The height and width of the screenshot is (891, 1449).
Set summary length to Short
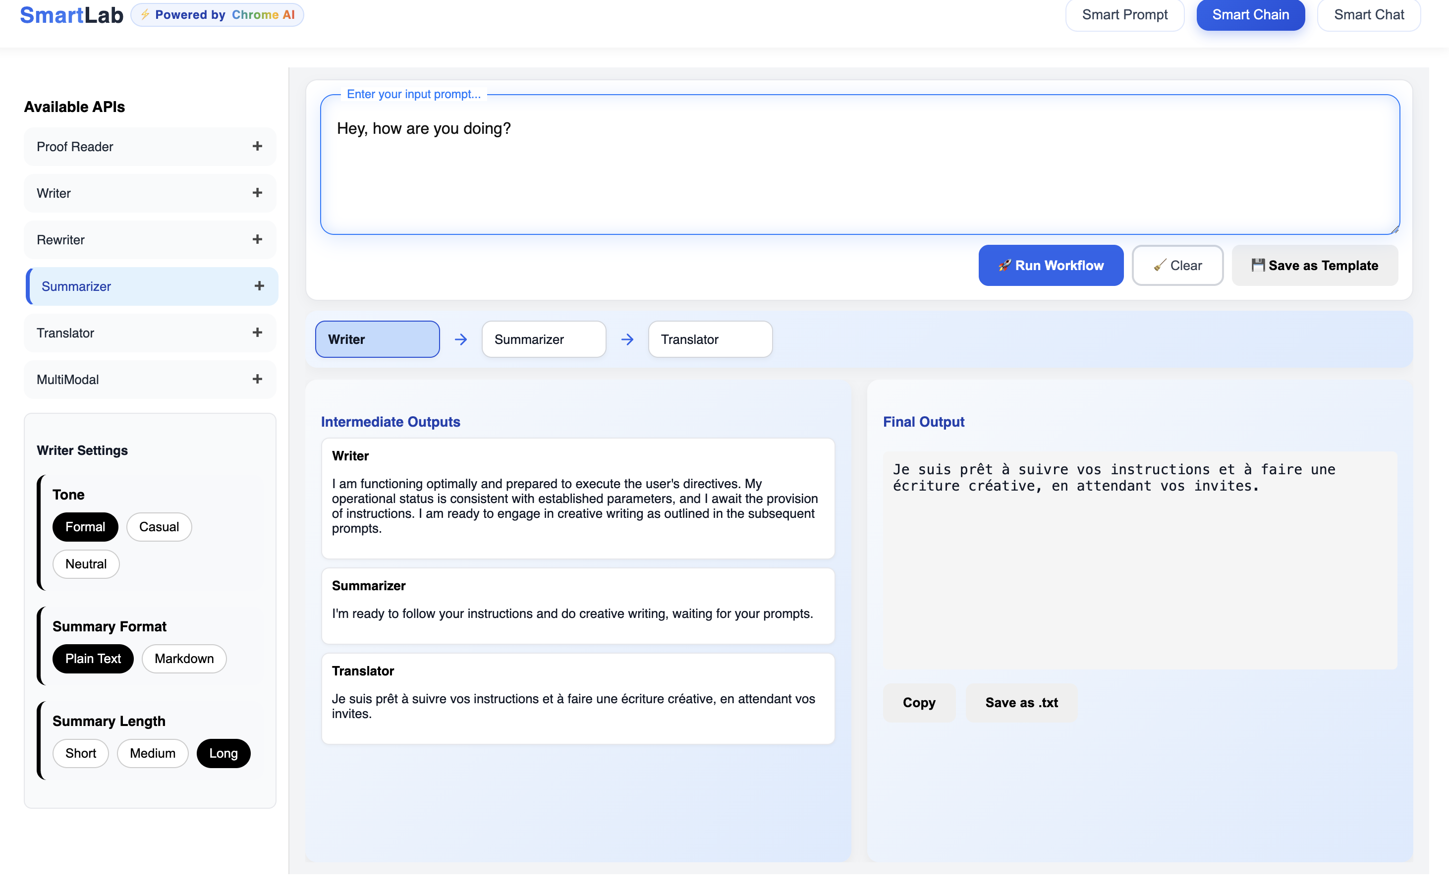[x=81, y=753]
